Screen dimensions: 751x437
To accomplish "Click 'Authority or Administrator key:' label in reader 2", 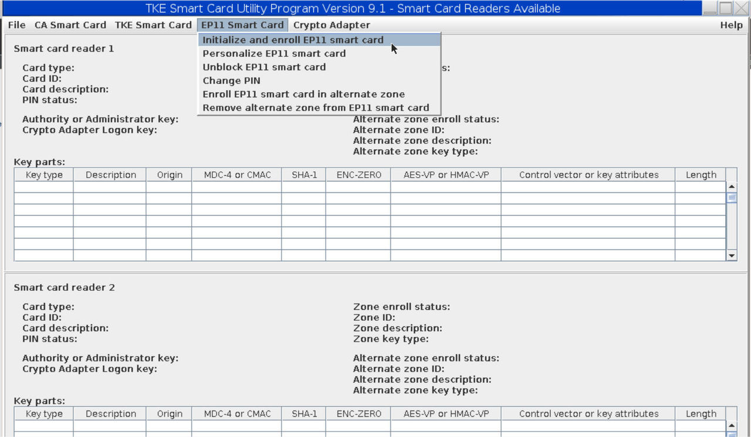I will coord(100,358).
